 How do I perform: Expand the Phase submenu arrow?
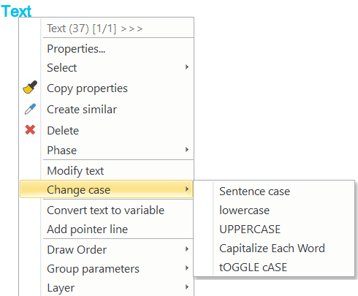pyautogui.click(x=187, y=150)
